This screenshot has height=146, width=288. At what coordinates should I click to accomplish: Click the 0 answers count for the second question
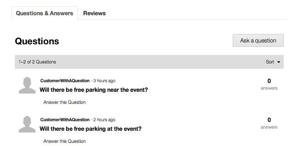click(269, 120)
